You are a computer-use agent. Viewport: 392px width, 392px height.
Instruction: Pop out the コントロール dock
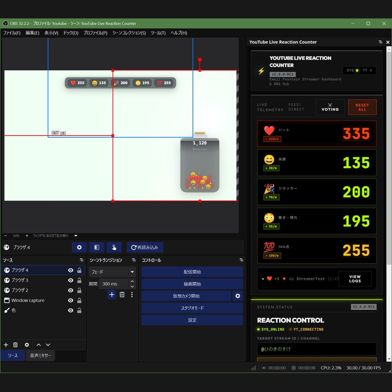tap(241, 260)
